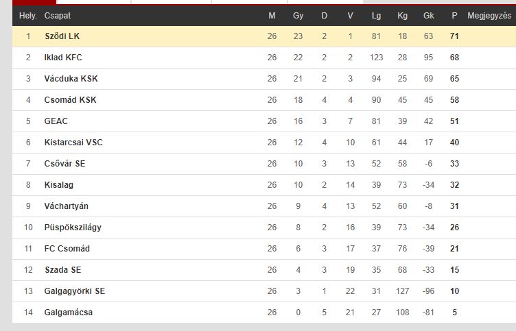Select the FC Csomád team name
Image resolution: width=516 pixels, height=331 pixels.
click(67, 249)
